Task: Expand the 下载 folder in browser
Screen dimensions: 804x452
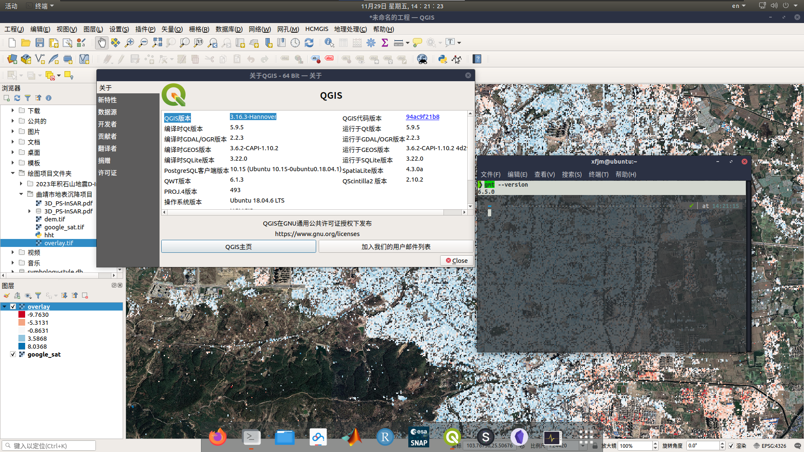Action: pos(13,111)
